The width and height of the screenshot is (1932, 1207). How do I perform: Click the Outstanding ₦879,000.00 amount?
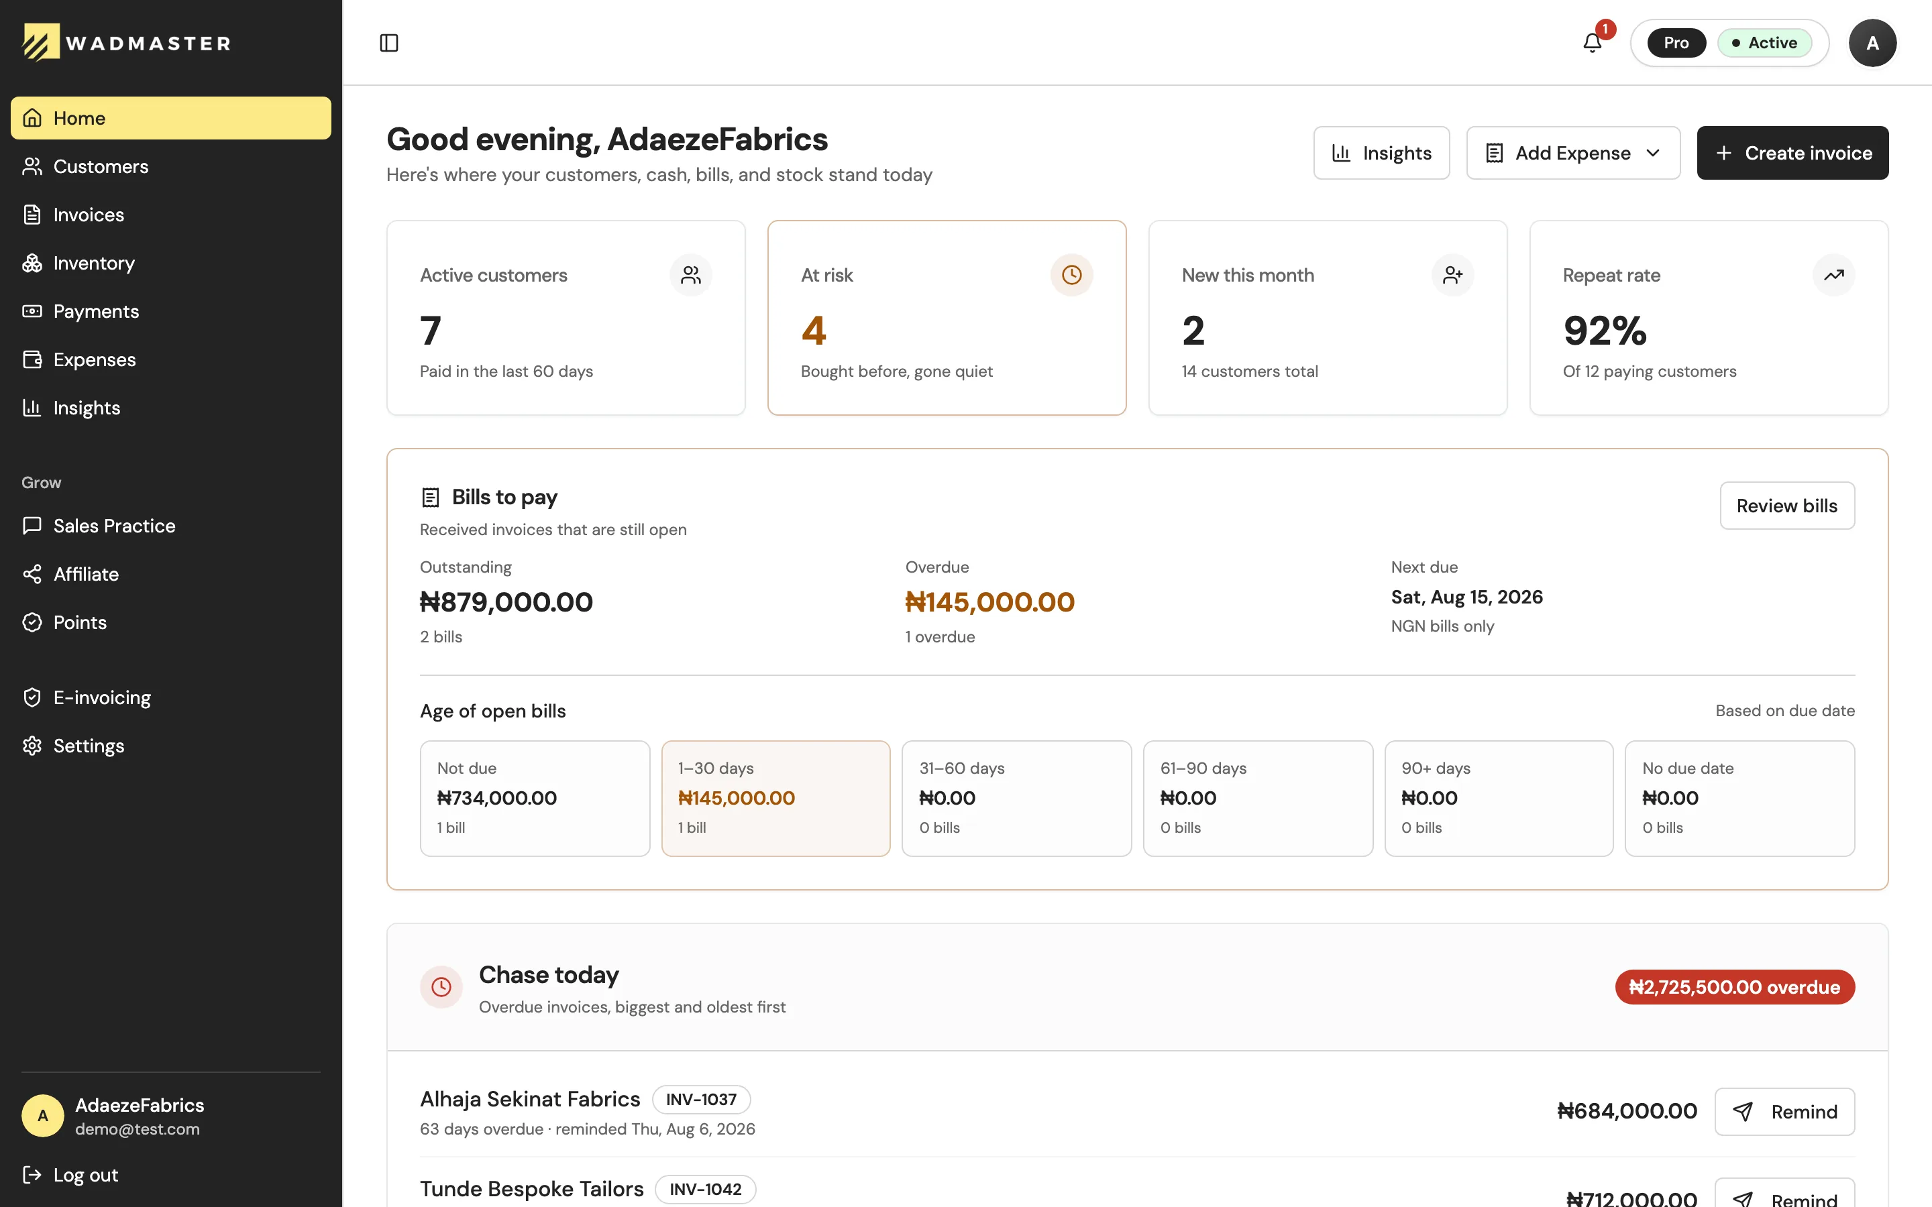[x=506, y=602]
